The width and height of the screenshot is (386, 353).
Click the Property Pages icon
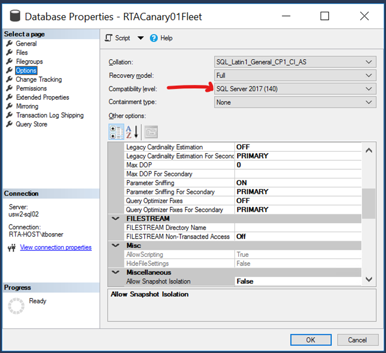151,132
